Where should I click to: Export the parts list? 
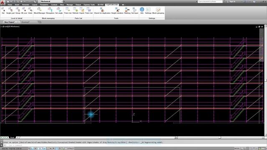tap(82, 10)
